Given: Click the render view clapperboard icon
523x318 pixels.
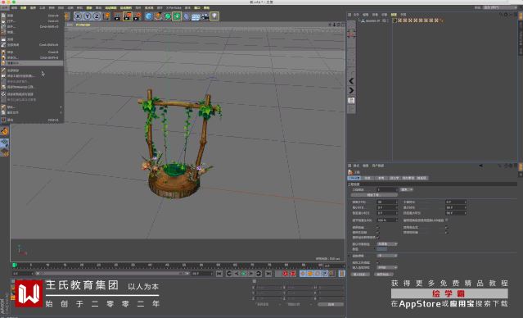Looking at the screenshot, I should point(117,16).
